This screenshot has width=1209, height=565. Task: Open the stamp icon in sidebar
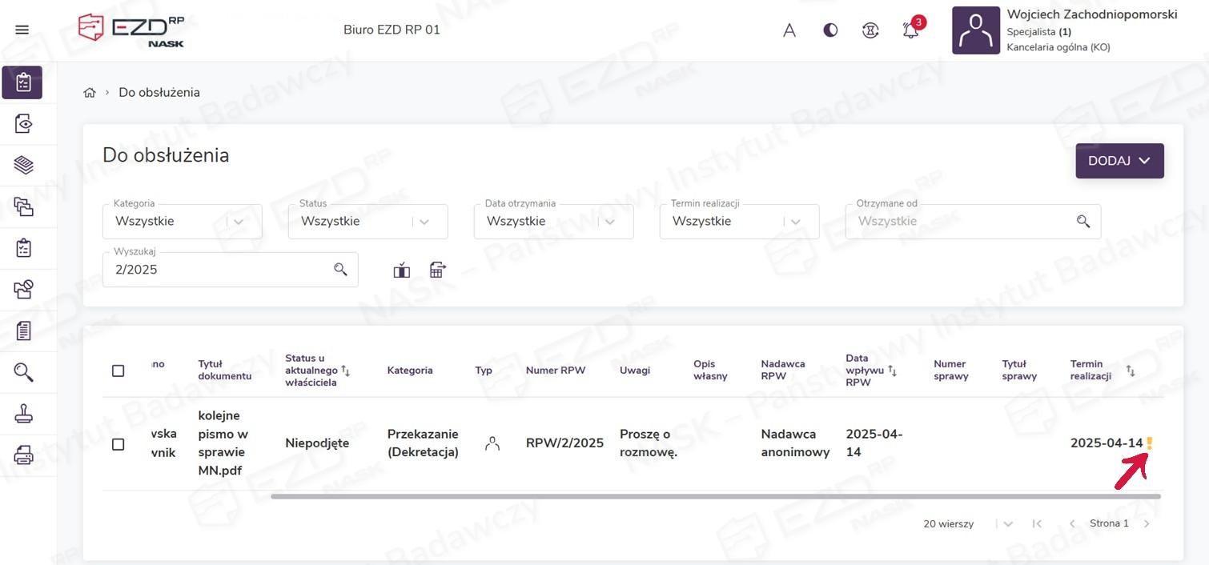click(24, 414)
